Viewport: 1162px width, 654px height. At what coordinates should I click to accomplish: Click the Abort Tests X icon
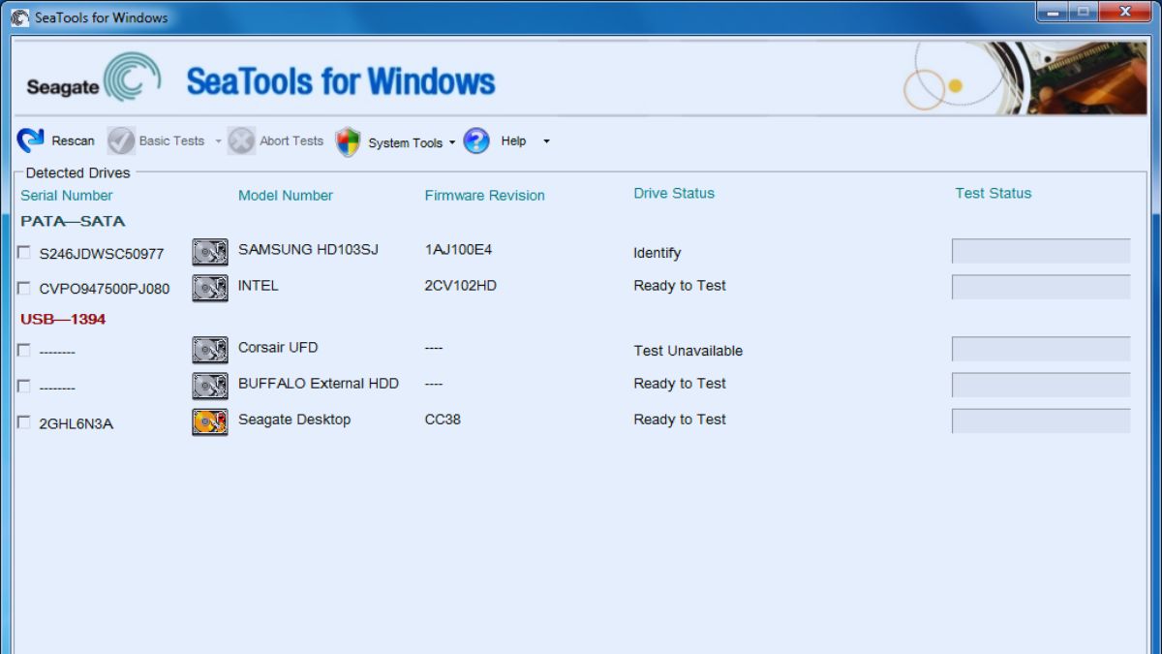coord(241,141)
